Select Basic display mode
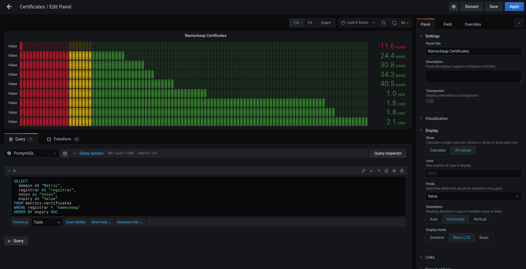526x269 pixels. click(x=484, y=238)
